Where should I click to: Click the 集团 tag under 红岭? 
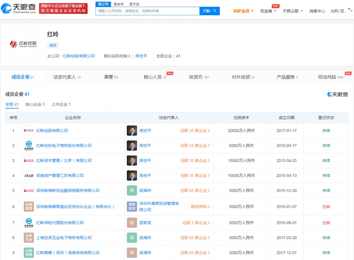[53, 45]
